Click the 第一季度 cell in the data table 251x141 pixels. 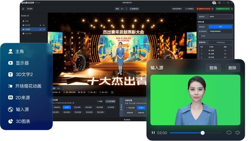(x=211, y=51)
